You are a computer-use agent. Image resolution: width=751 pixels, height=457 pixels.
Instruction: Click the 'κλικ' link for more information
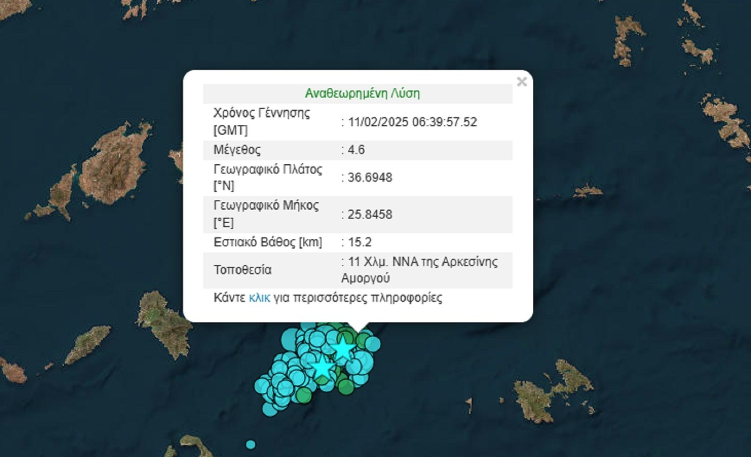click(259, 298)
